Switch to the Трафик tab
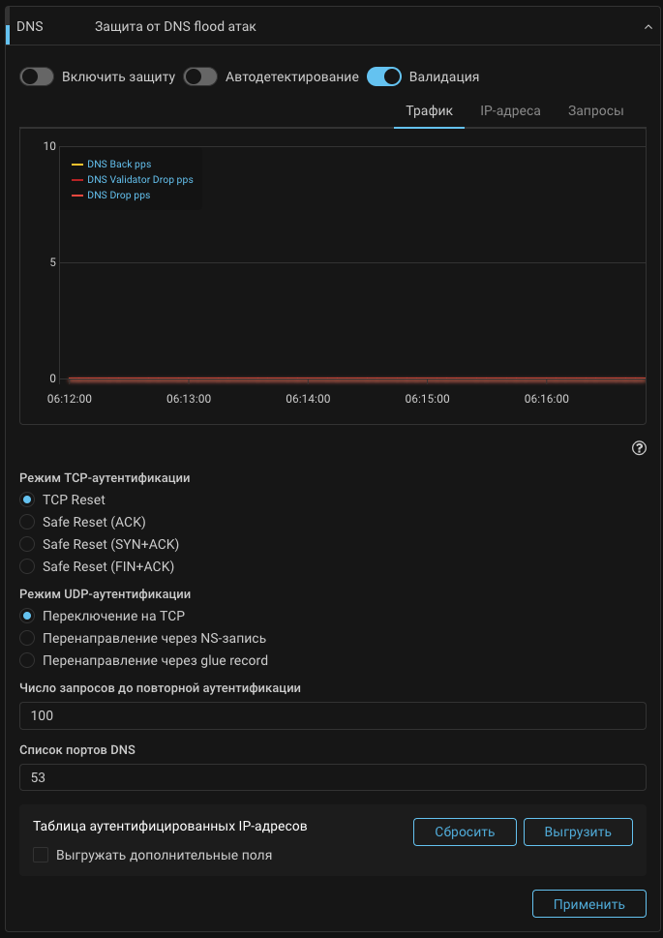The height and width of the screenshot is (938, 663). (429, 110)
